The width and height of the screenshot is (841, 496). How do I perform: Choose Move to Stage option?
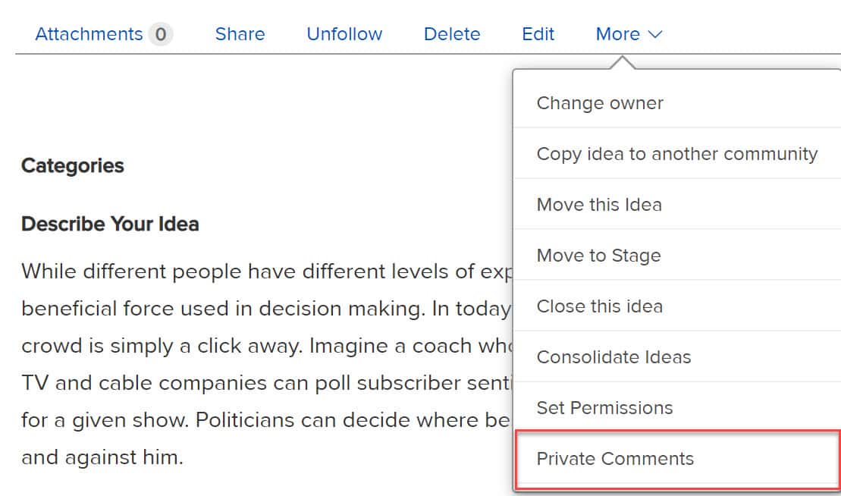pyautogui.click(x=598, y=256)
